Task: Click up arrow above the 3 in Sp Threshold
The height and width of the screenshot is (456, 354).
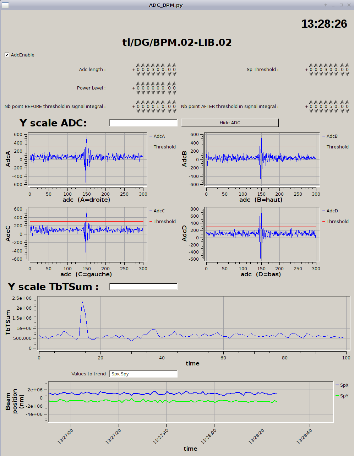Action: 326,65
